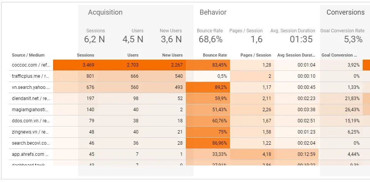This screenshot has width=370, height=182.
Task: Click the 3.469 sessions cell
Action: [75, 65]
